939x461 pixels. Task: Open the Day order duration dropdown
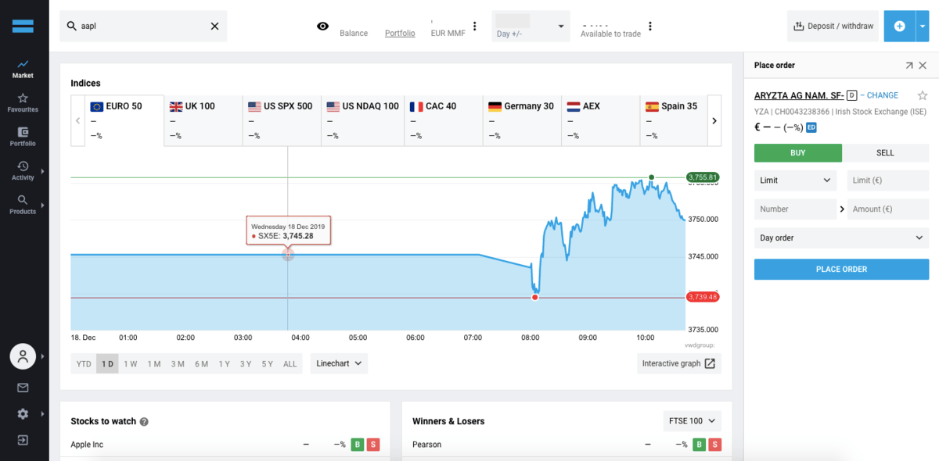click(841, 238)
